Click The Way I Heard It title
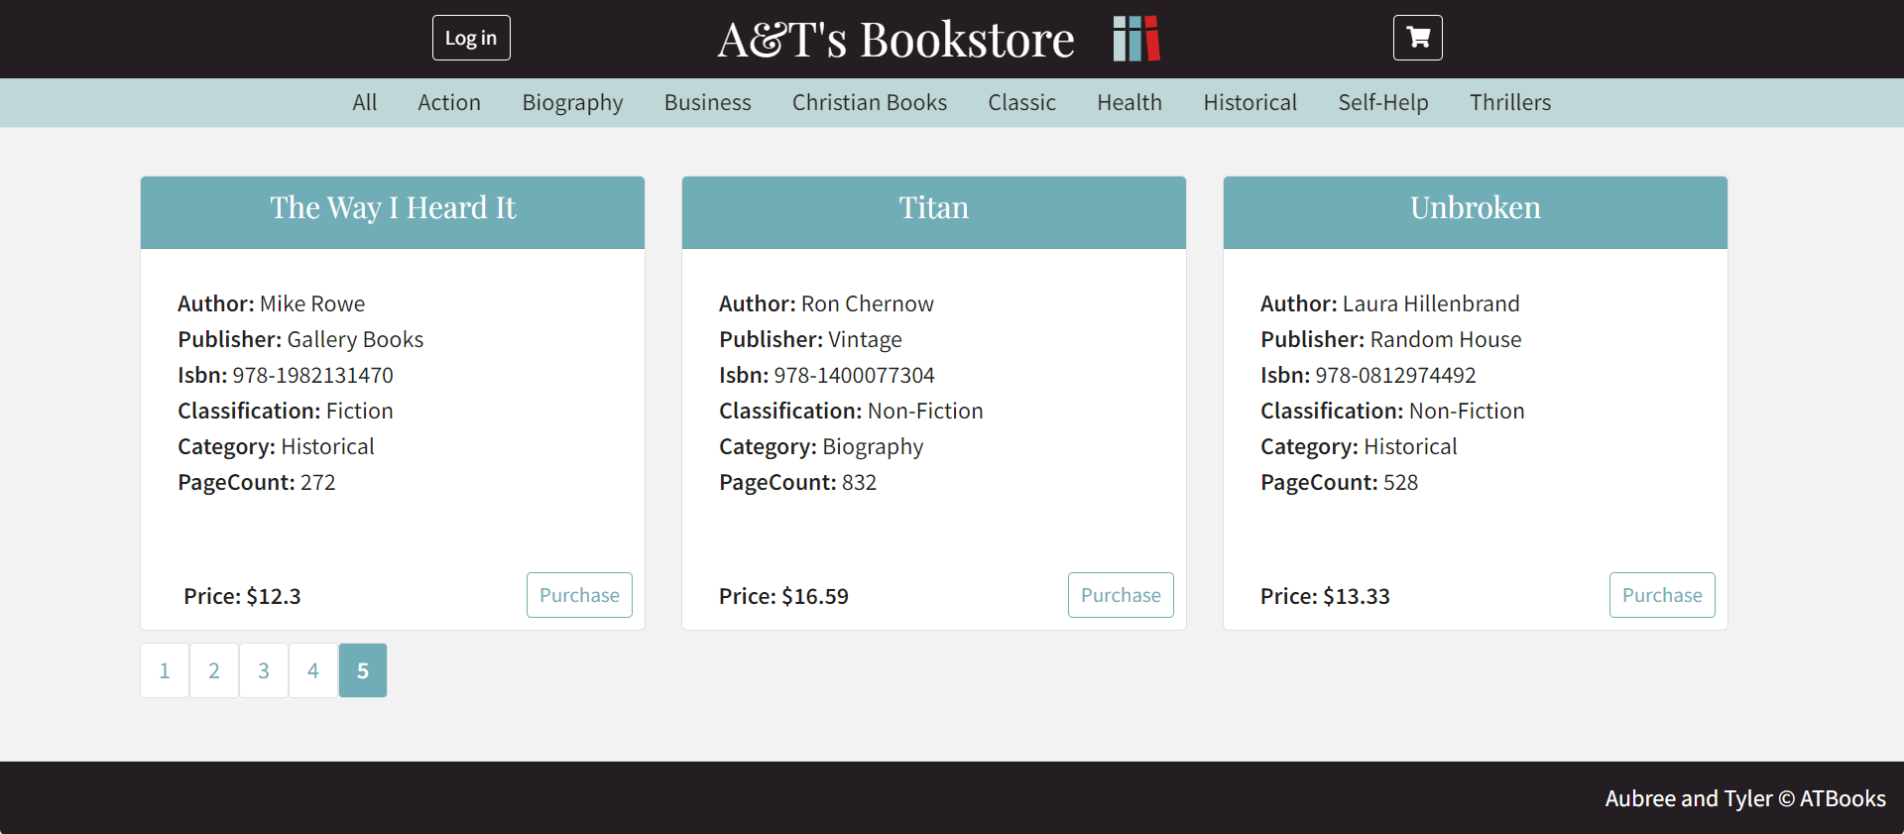1904x834 pixels. point(393,207)
